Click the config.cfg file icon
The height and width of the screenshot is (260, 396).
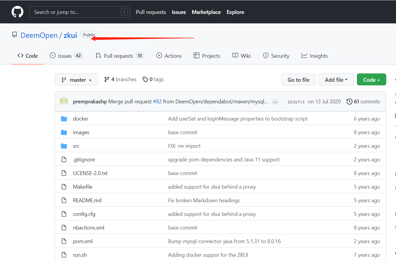(x=64, y=214)
